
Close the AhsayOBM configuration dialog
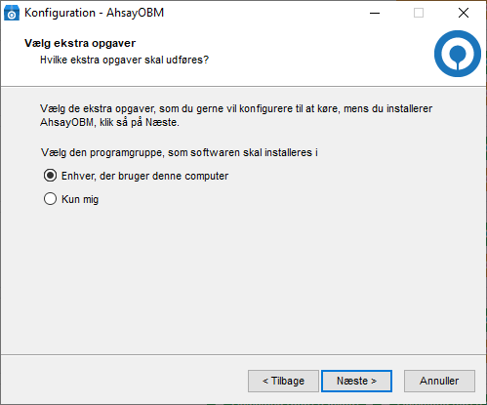pyautogui.click(x=464, y=13)
